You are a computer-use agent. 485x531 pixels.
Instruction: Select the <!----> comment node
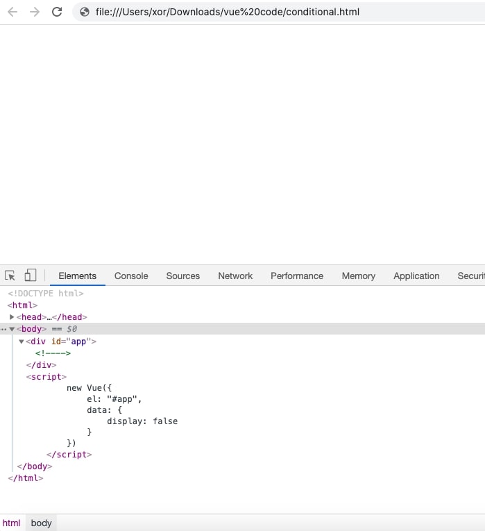[53, 353]
